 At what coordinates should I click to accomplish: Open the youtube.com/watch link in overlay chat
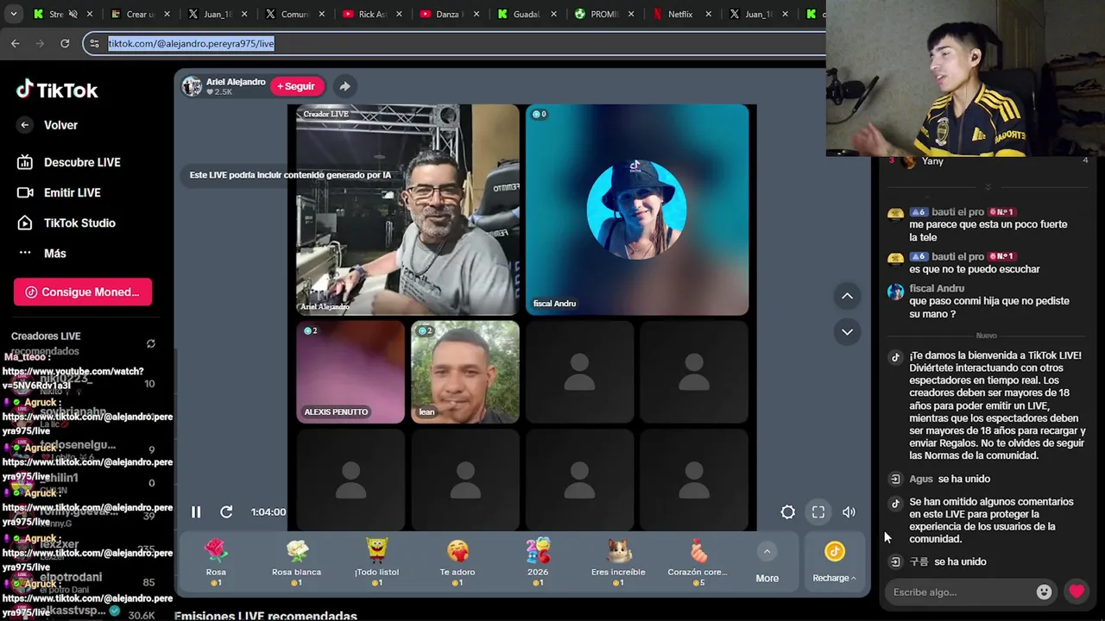click(x=73, y=379)
